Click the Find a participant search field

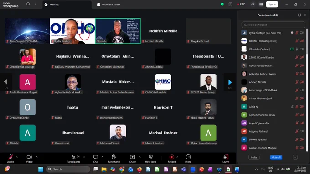click(x=273, y=25)
